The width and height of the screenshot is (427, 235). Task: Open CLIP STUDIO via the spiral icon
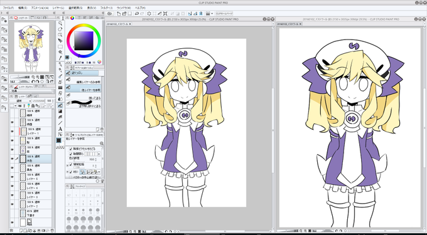(109, 13)
